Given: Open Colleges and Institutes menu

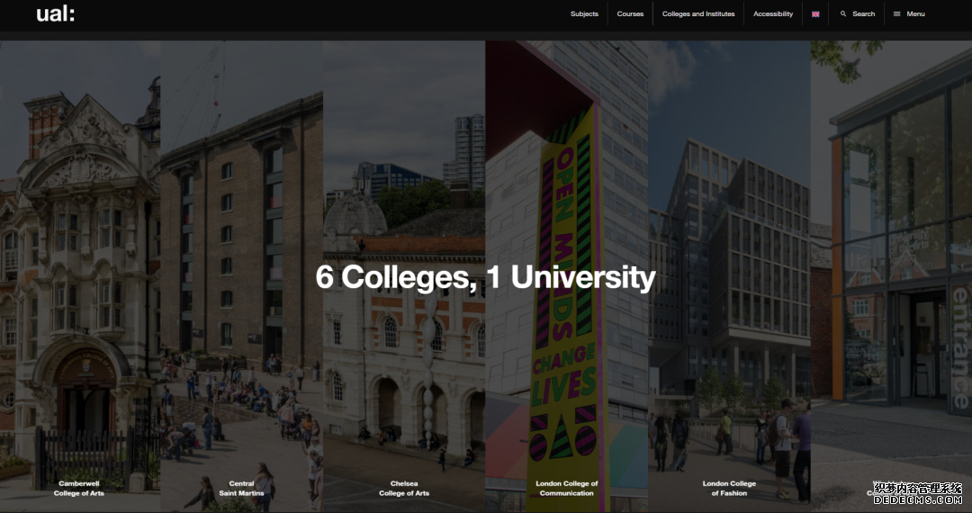Looking at the screenshot, I should coord(698,13).
